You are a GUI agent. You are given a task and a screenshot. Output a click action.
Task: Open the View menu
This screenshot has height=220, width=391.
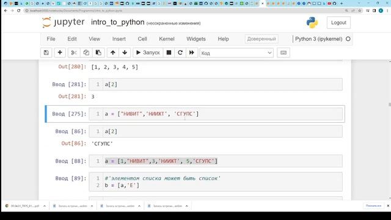(x=94, y=39)
